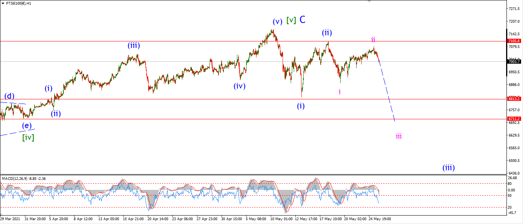Screen dimensions: 523x224
Task: Open the one-click trading arrow beside FTSE100
Action: (3, 3)
